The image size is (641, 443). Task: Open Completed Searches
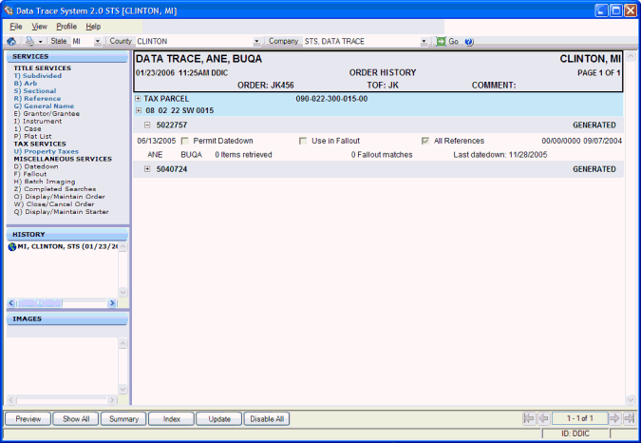pos(55,189)
